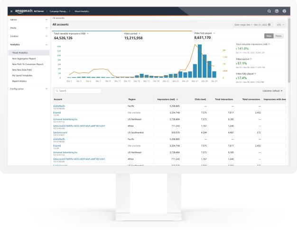Click the sort arrow on Impressions (net)

coord(177,99)
